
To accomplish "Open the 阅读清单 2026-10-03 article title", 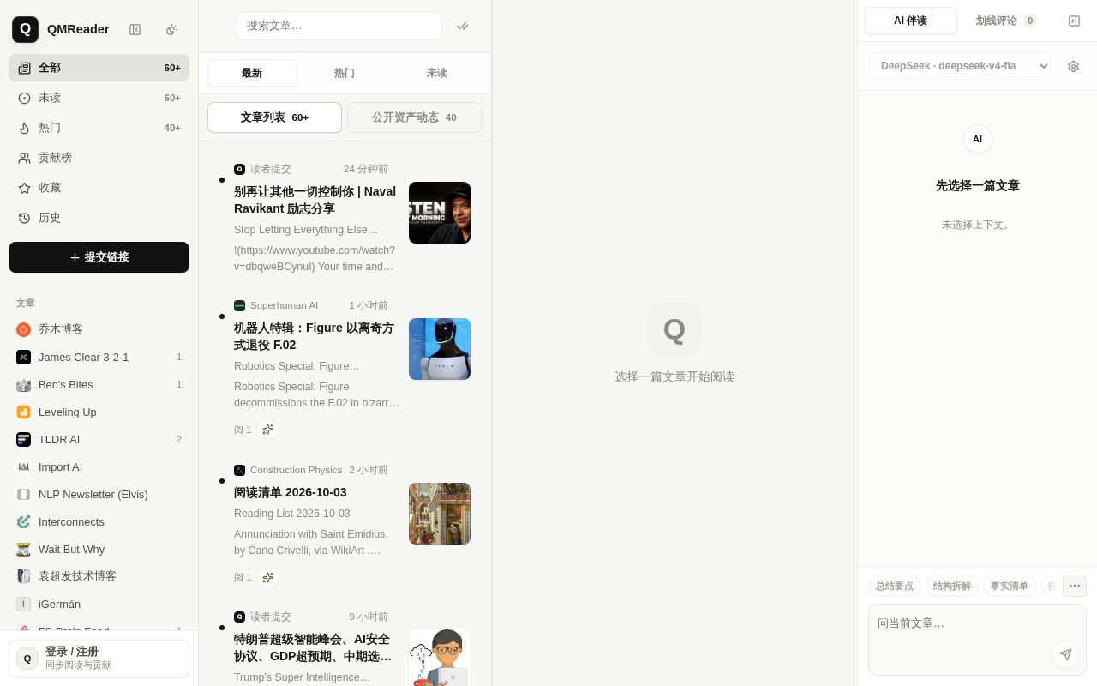I will pos(291,492).
